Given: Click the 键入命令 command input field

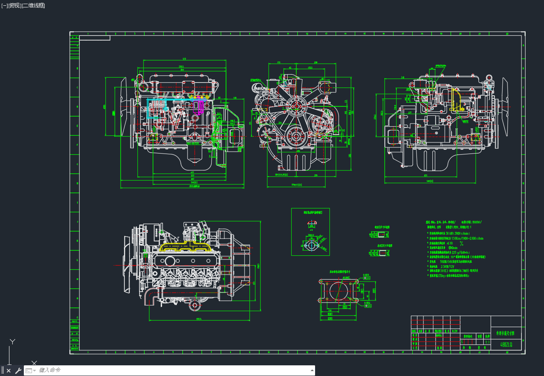Looking at the screenshot, I should coord(172,370).
